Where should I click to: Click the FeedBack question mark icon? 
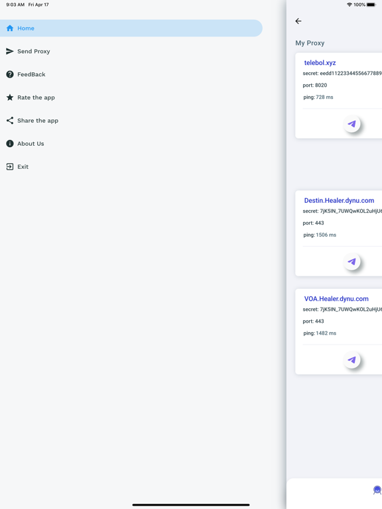(x=10, y=74)
